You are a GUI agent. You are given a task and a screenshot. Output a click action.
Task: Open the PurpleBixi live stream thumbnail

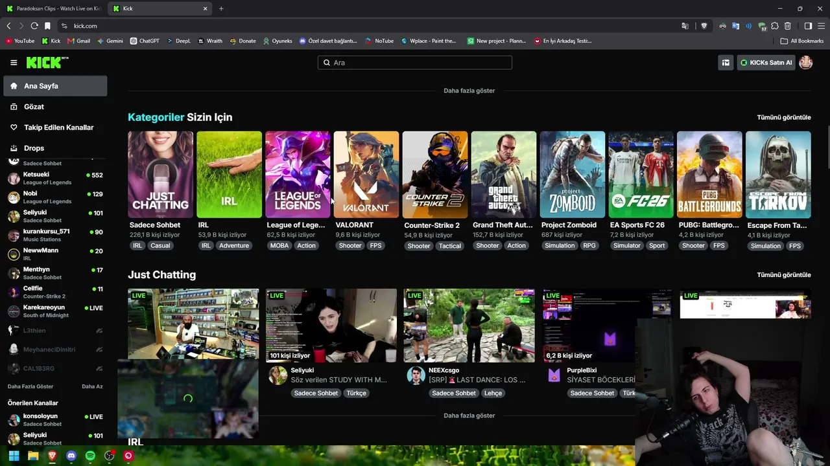[607, 326]
